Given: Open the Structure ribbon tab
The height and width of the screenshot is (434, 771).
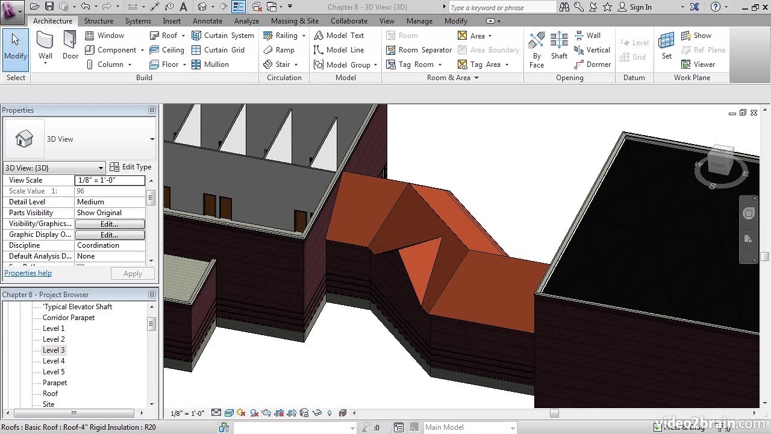Looking at the screenshot, I should [x=98, y=20].
